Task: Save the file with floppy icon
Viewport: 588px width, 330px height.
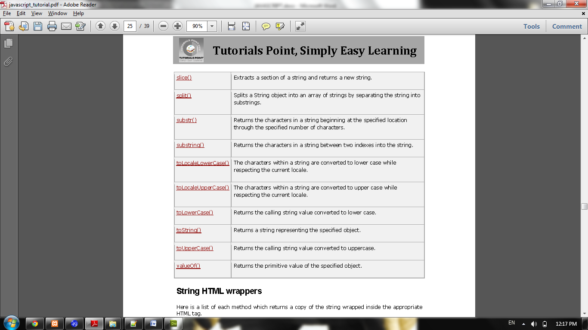Action: (38, 26)
